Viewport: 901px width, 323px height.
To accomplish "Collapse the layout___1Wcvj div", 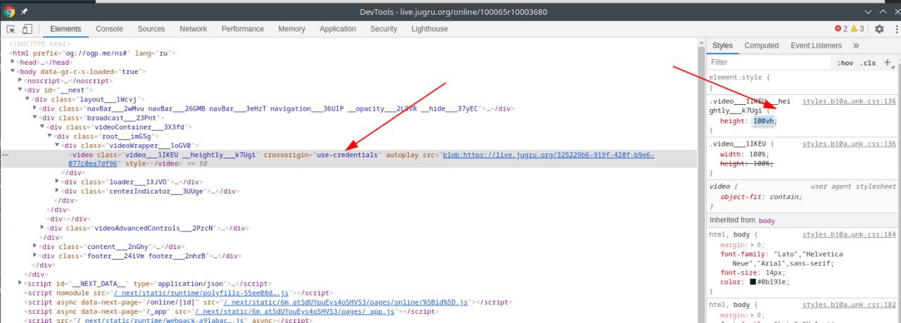I will [x=27, y=99].
